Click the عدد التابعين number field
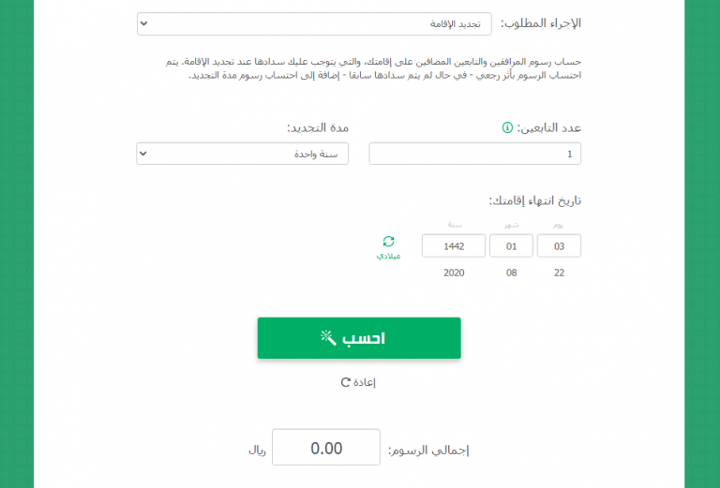 (x=474, y=154)
